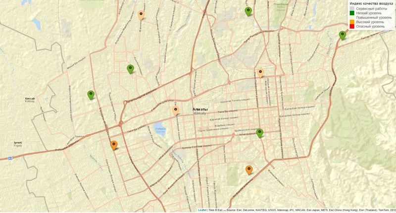Click the gray Сервисные работы legend swatch
This screenshot has width=396, height=213.
coord(352,9)
